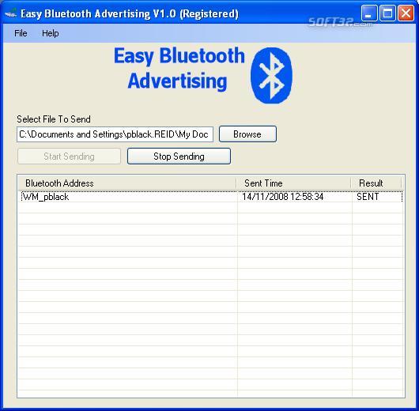Close the Easy Bluetooth Advertising window
This screenshot has width=419, height=411.
(x=406, y=13)
